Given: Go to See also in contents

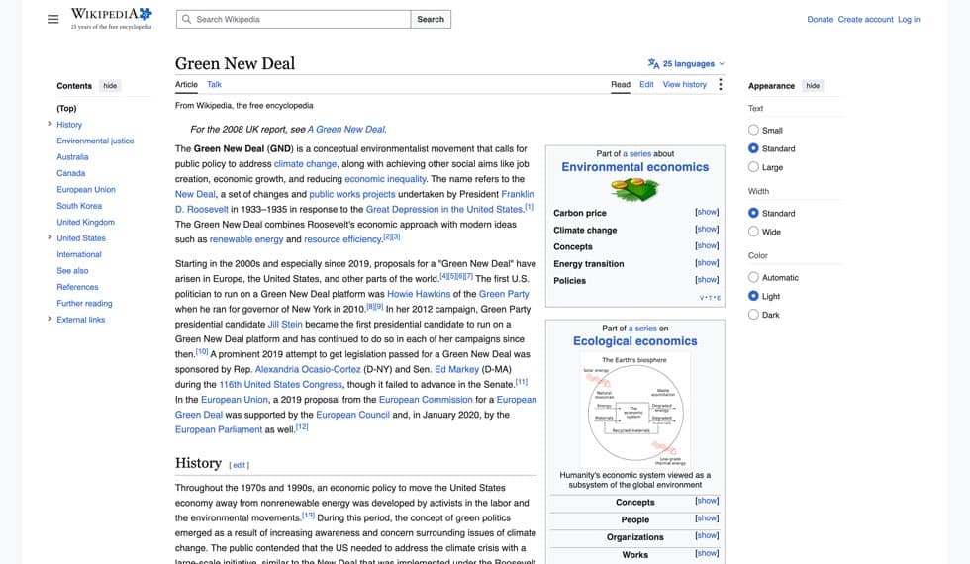Looking at the screenshot, I should pyautogui.click(x=72, y=271).
